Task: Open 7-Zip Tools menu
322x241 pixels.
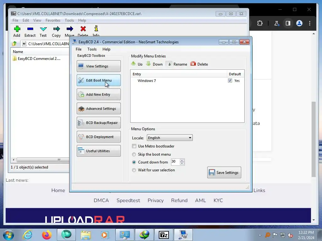Action: (69, 20)
